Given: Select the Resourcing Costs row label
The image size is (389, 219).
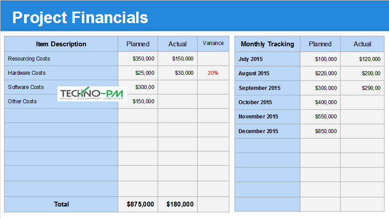Looking at the screenshot, I should [x=29, y=59].
